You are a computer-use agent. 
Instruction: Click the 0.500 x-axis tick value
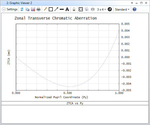(x=67, y=93)
